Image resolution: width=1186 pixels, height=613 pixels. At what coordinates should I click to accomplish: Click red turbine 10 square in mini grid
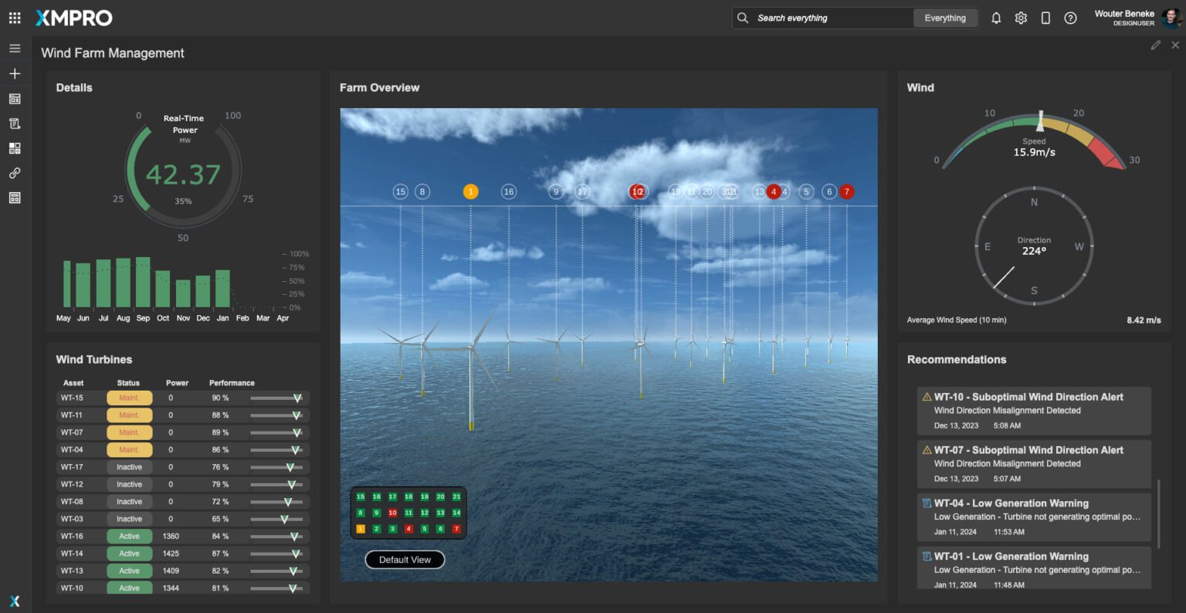click(392, 513)
